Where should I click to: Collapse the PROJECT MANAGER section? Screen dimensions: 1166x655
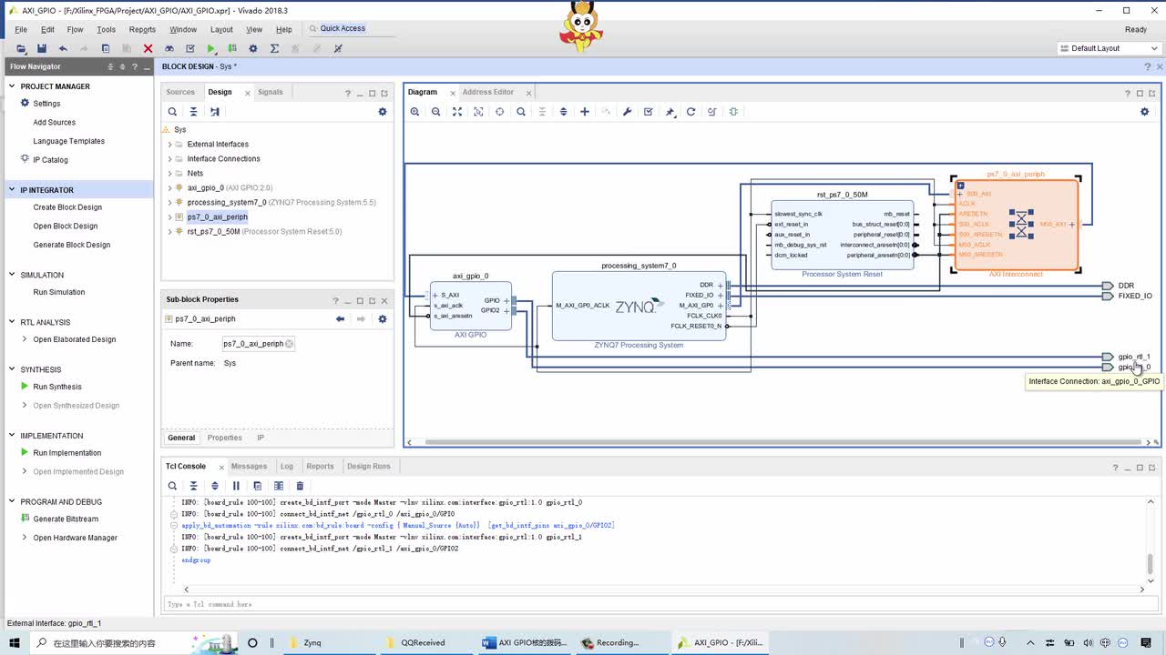click(x=12, y=86)
